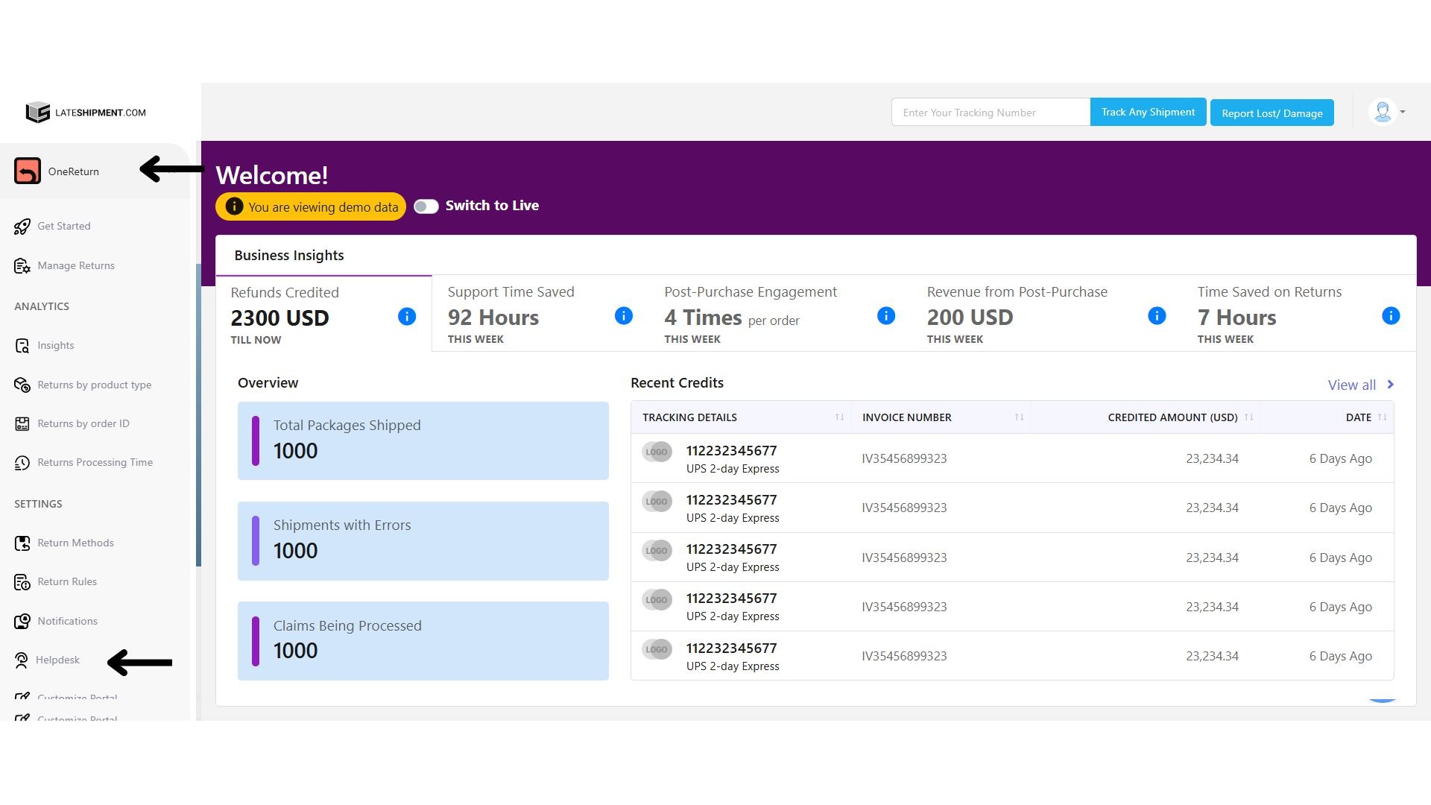The width and height of the screenshot is (1431, 805).
Task: Click the info icon beside Refunds Credited
Action: [x=407, y=317]
